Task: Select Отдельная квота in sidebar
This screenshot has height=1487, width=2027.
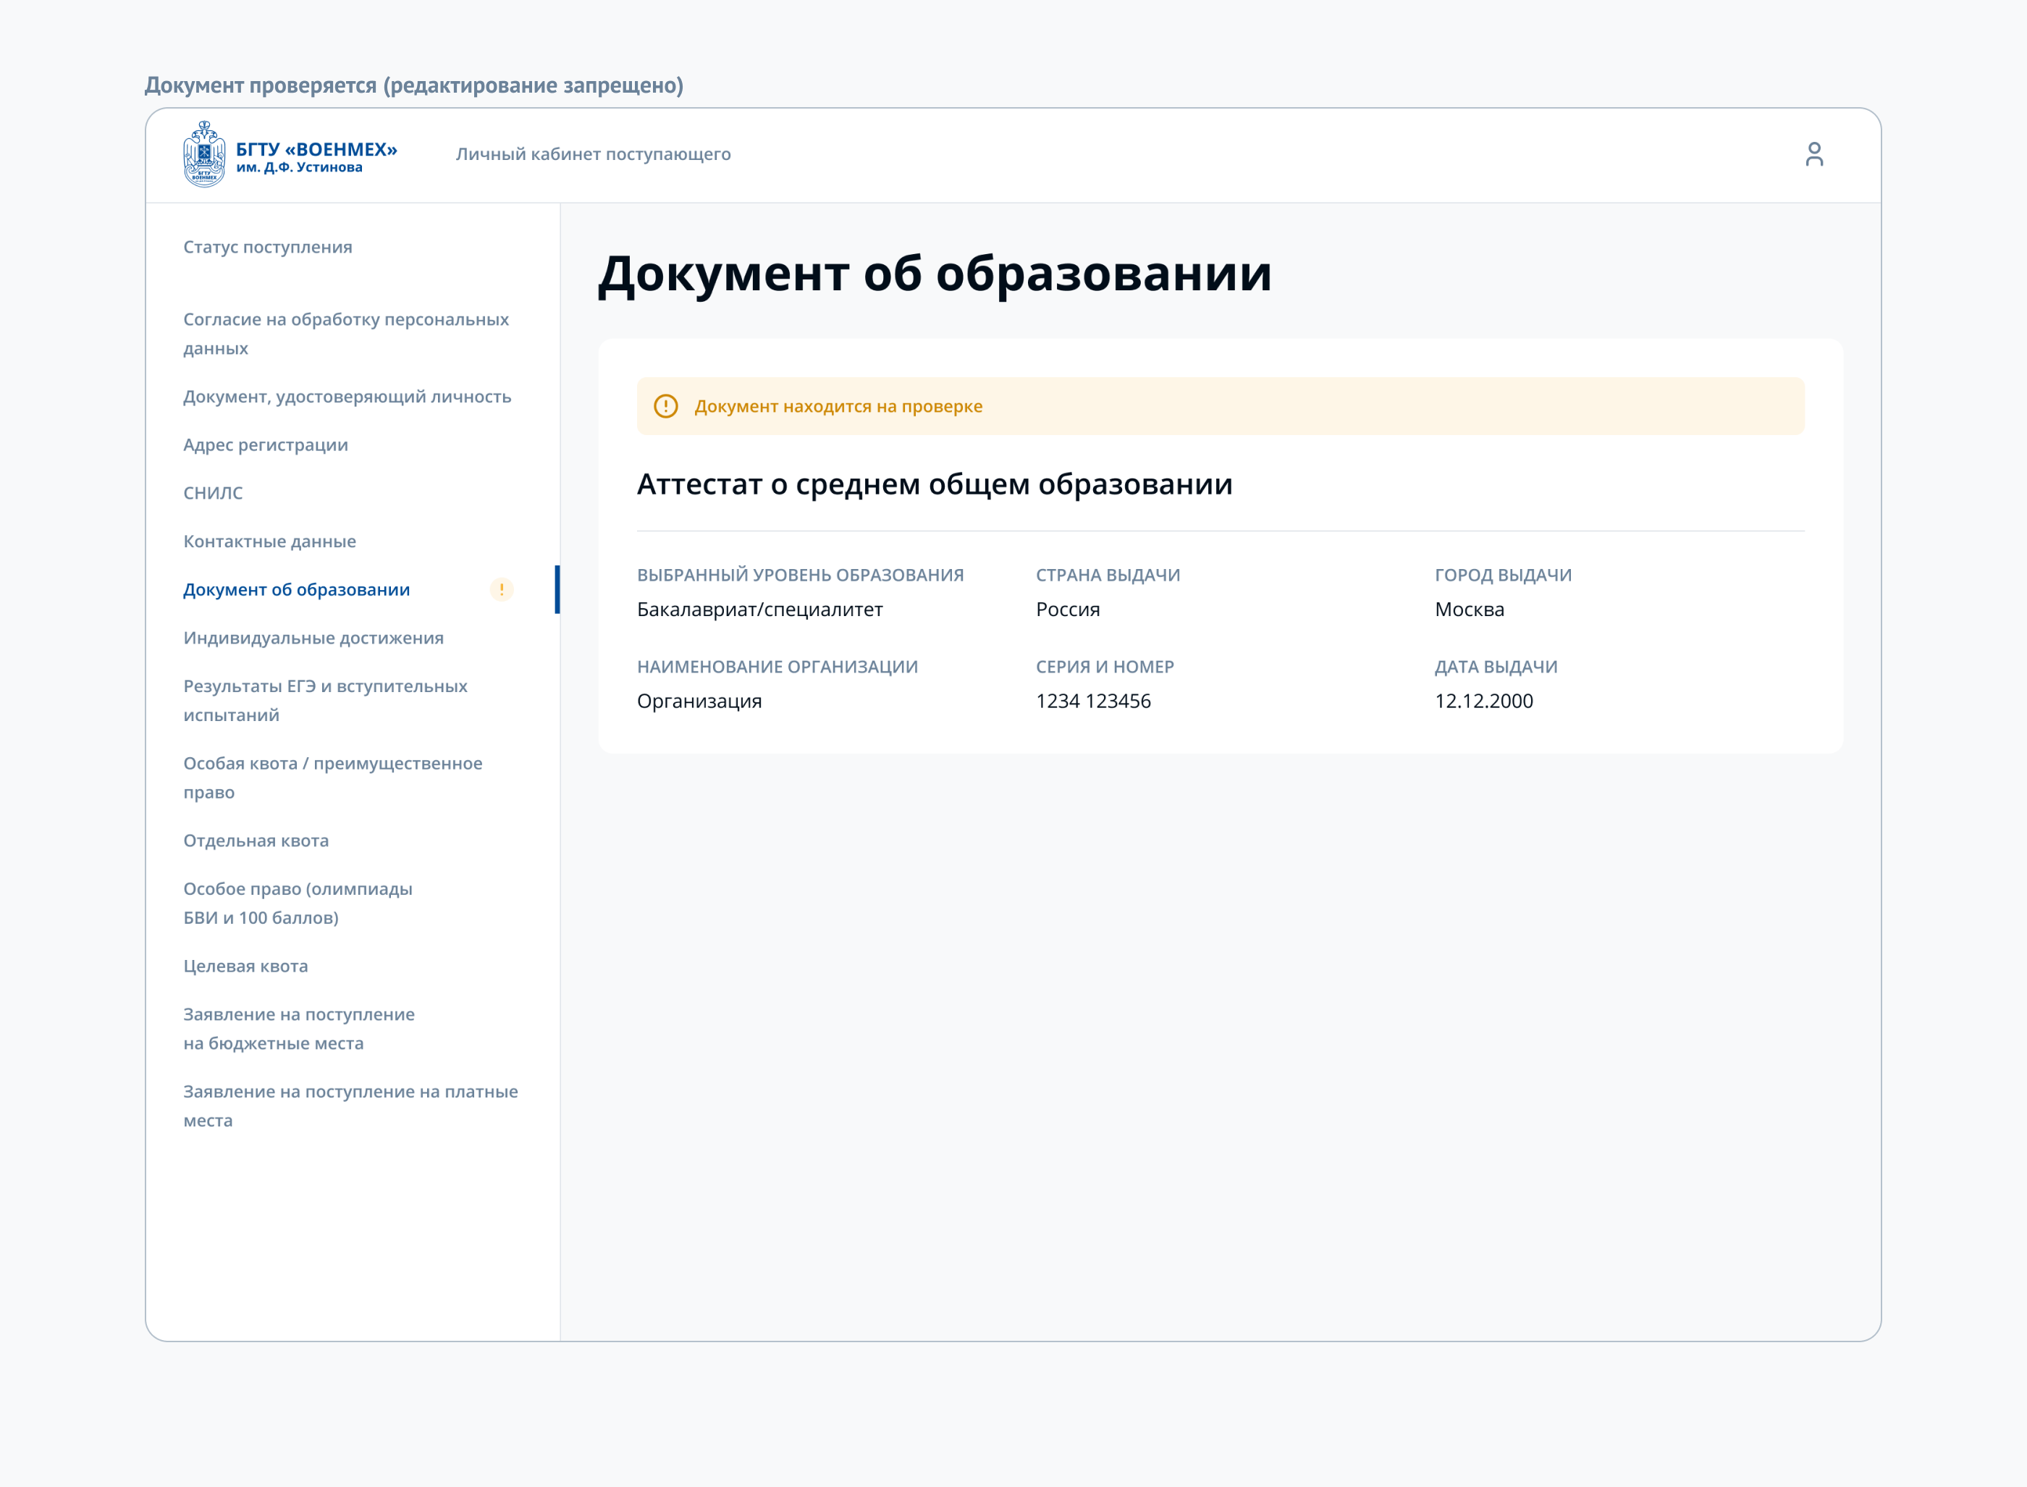Action: click(256, 840)
